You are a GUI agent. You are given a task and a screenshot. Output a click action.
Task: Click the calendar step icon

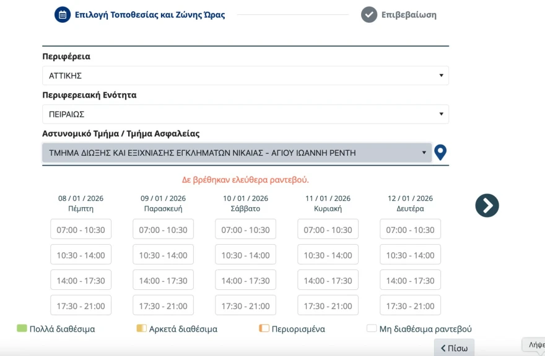(63, 14)
